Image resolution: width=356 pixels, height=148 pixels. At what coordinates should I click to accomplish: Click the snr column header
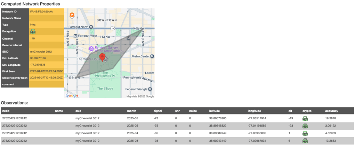click(x=177, y=111)
